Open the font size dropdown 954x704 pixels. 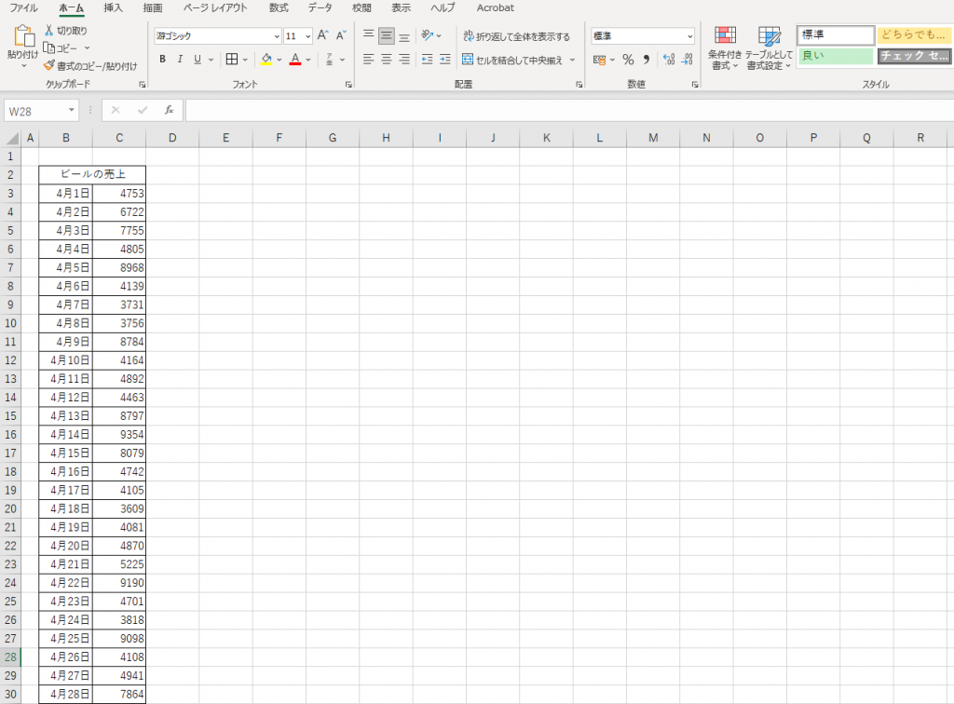(307, 36)
